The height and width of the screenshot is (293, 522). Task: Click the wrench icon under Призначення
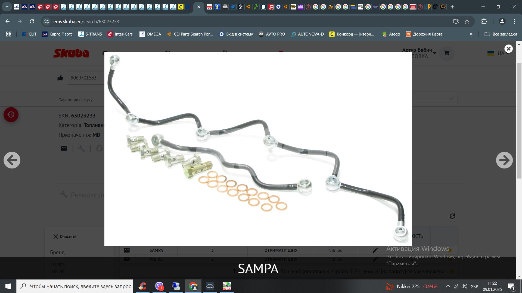(x=81, y=148)
